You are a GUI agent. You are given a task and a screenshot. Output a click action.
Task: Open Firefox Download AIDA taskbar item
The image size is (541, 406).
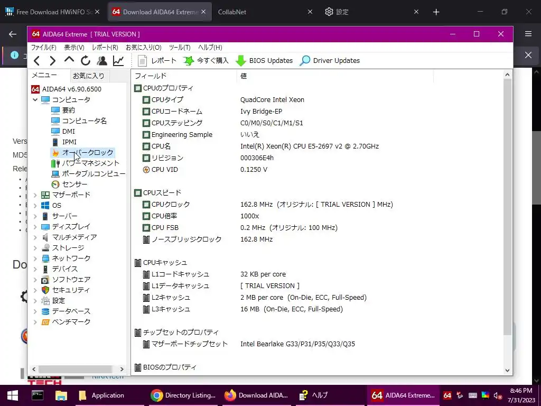[x=257, y=395]
